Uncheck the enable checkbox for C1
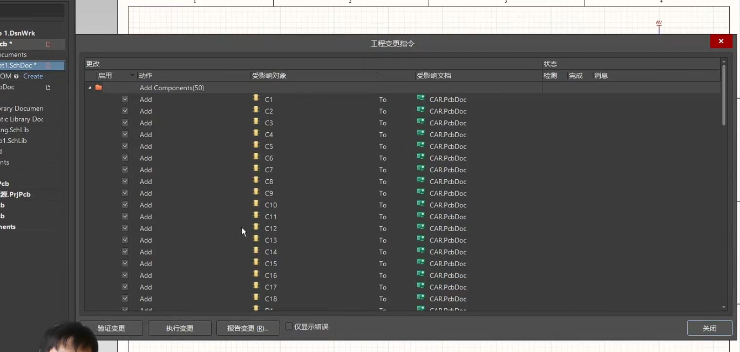Viewport: 740px width, 352px height. tap(125, 99)
